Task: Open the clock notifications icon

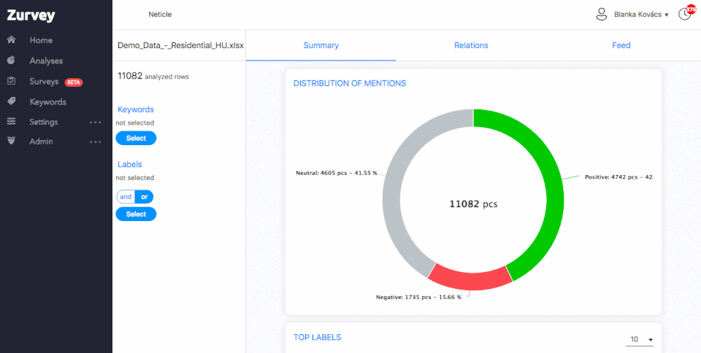Action: pos(683,15)
